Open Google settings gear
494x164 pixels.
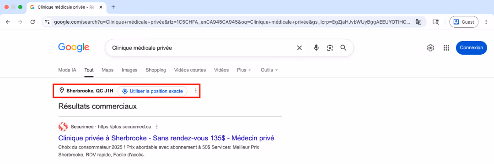tap(430, 48)
